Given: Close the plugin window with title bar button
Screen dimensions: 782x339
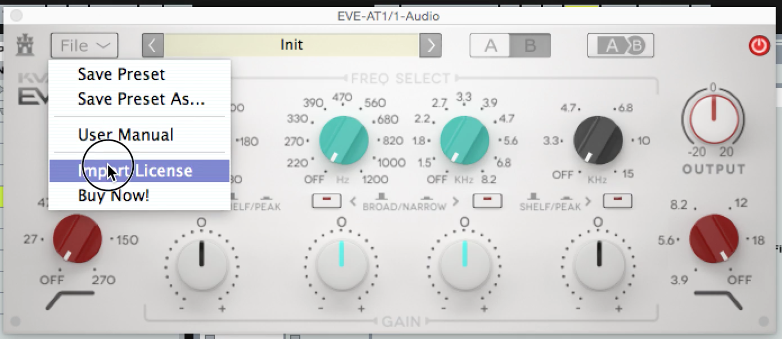Looking at the screenshot, I should coord(16,16).
